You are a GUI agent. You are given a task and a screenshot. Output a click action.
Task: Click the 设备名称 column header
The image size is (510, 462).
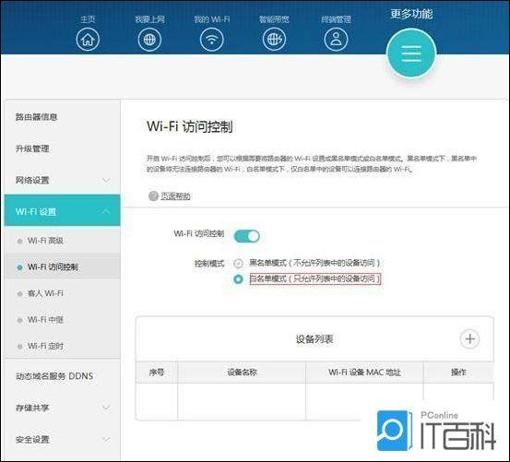[x=242, y=373]
